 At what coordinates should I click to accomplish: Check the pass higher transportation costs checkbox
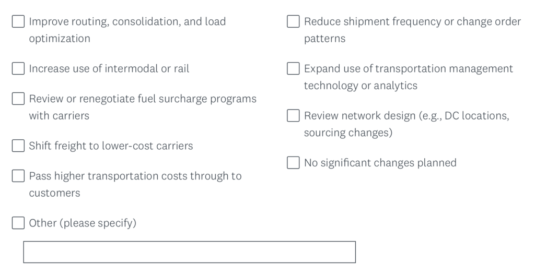pyautogui.click(x=18, y=176)
